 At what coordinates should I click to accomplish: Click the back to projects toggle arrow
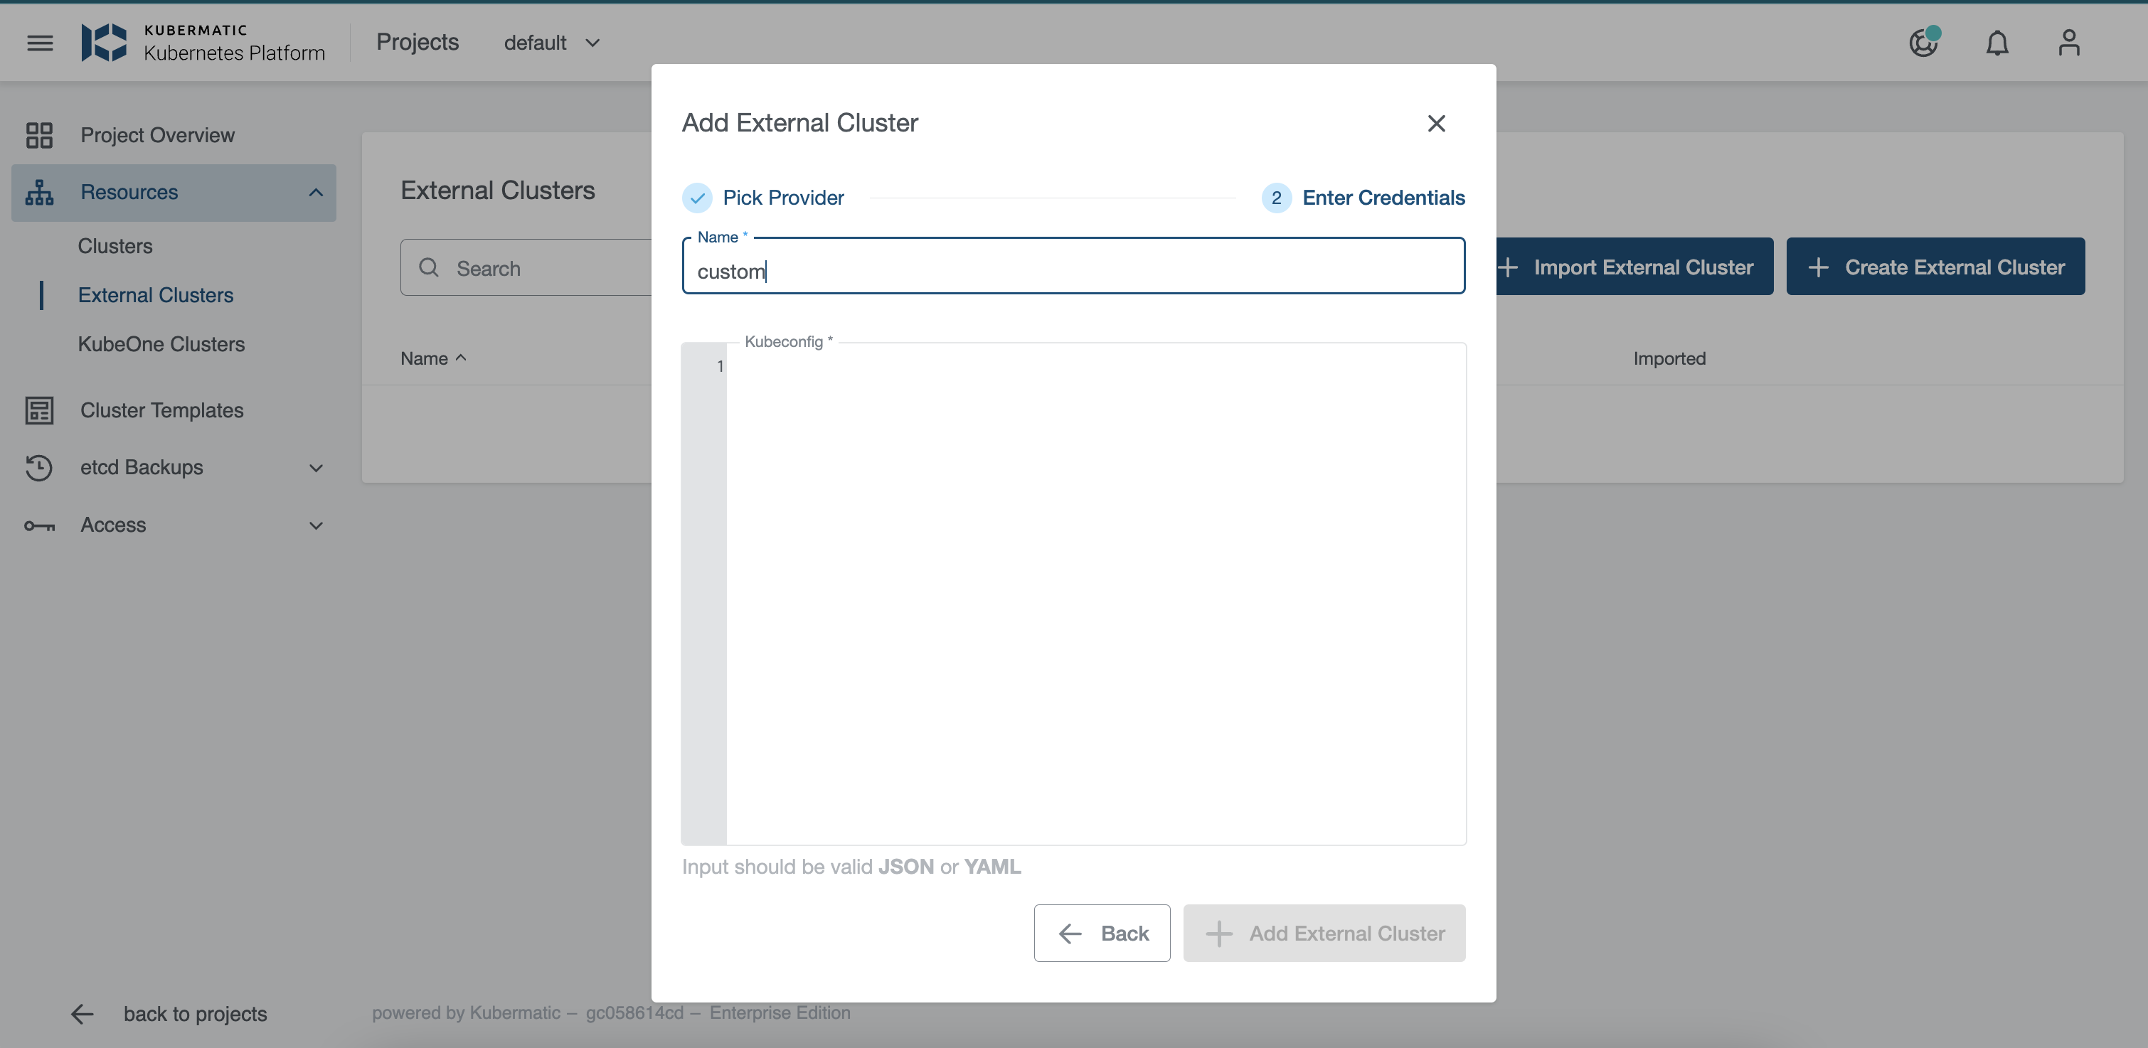83,1012
